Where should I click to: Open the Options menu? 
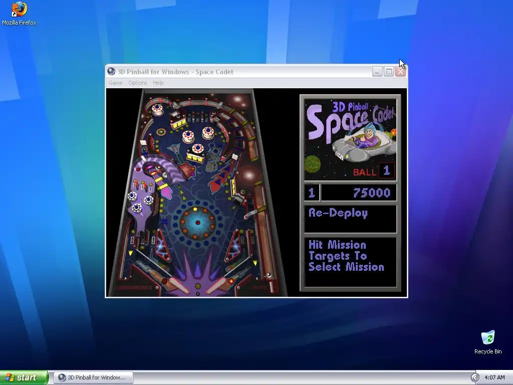click(x=137, y=83)
